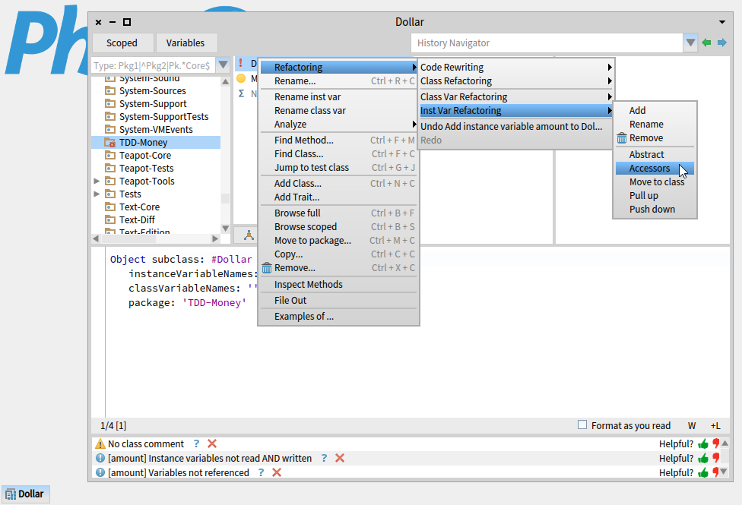This screenshot has height=505, width=742.
Task: Click the TDD-Money package folder icon
Action: [109, 142]
